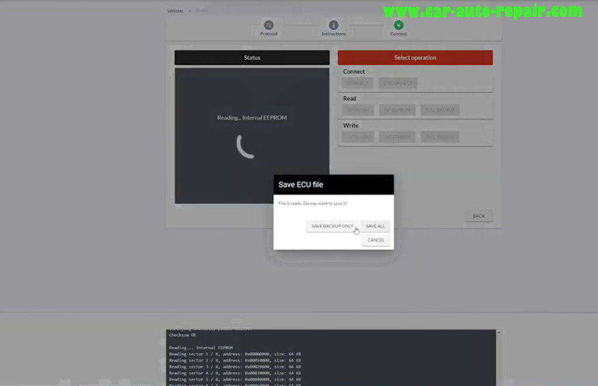This screenshot has height=386, width=598.
Task: Click FULL BACKUP under Write
Action: (440, 137)
